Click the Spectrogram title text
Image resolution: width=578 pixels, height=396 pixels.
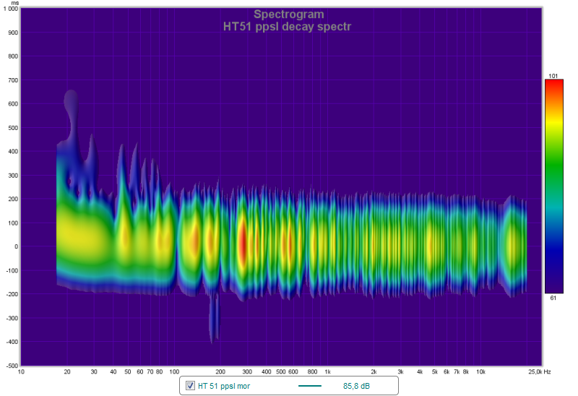coord(288,14)
